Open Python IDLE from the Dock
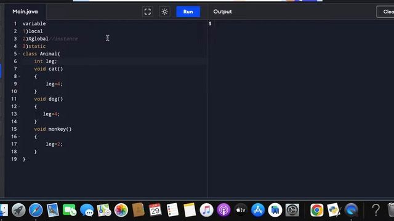Screen dimensions: 394x221 (x=334, y=210)
